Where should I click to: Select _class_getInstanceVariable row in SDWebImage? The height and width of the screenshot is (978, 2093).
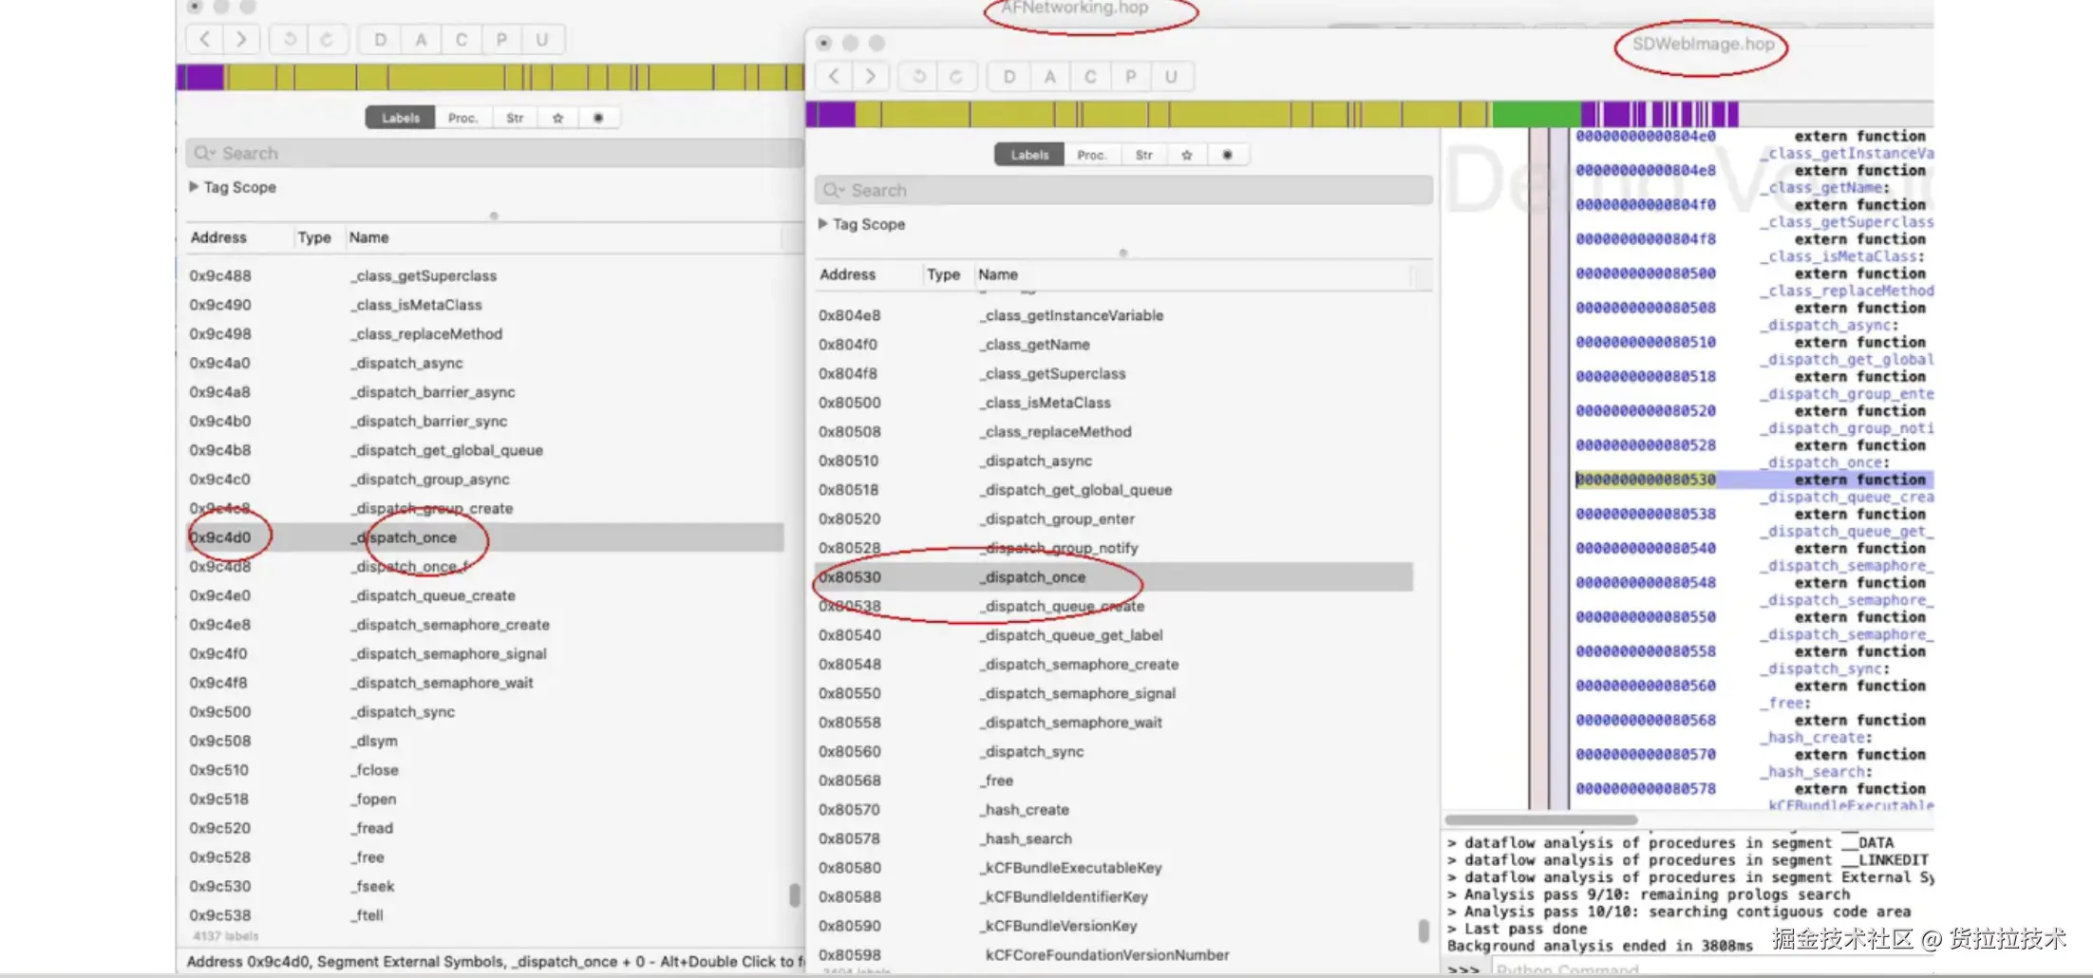click(1114, 315)
